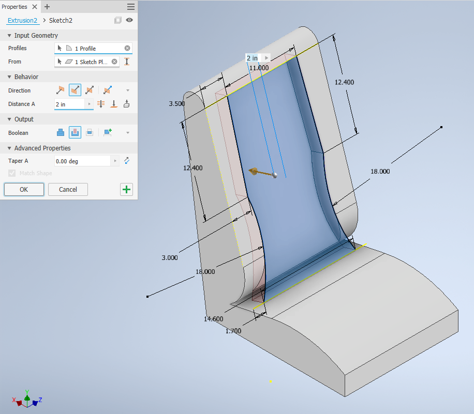Select the Default direction icon
The width and height of the screenshot is (474, 414).
tap(60, 90)
